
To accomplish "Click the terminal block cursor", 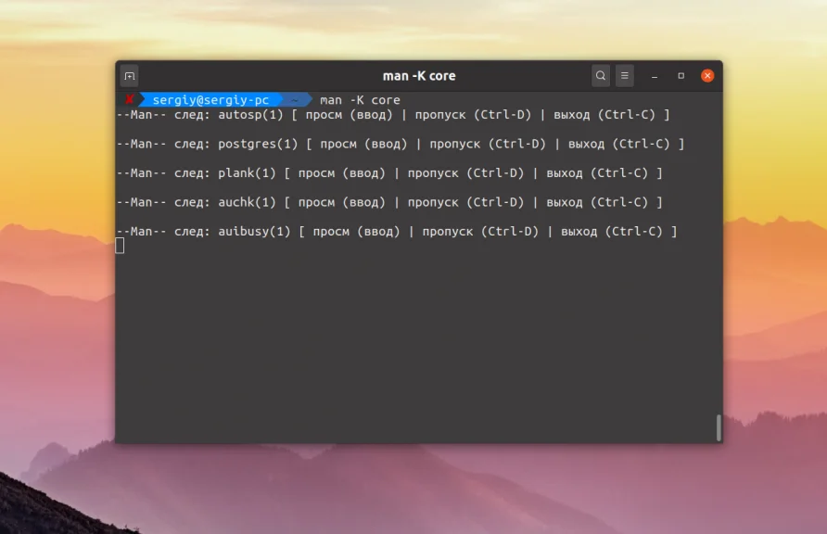I will pos(121,245).
